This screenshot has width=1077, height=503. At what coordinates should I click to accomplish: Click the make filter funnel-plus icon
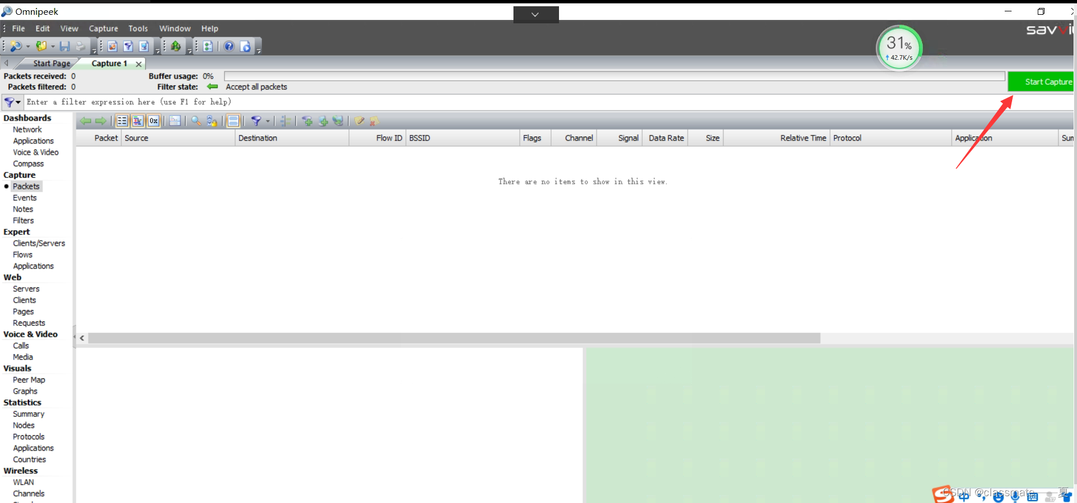307,121
